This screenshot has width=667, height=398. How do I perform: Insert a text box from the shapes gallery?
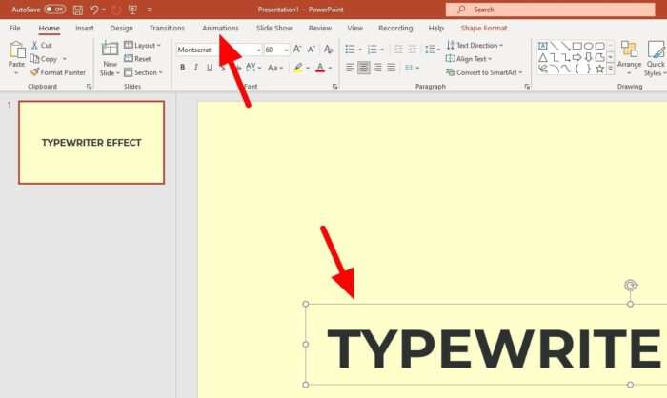[543, 46]
